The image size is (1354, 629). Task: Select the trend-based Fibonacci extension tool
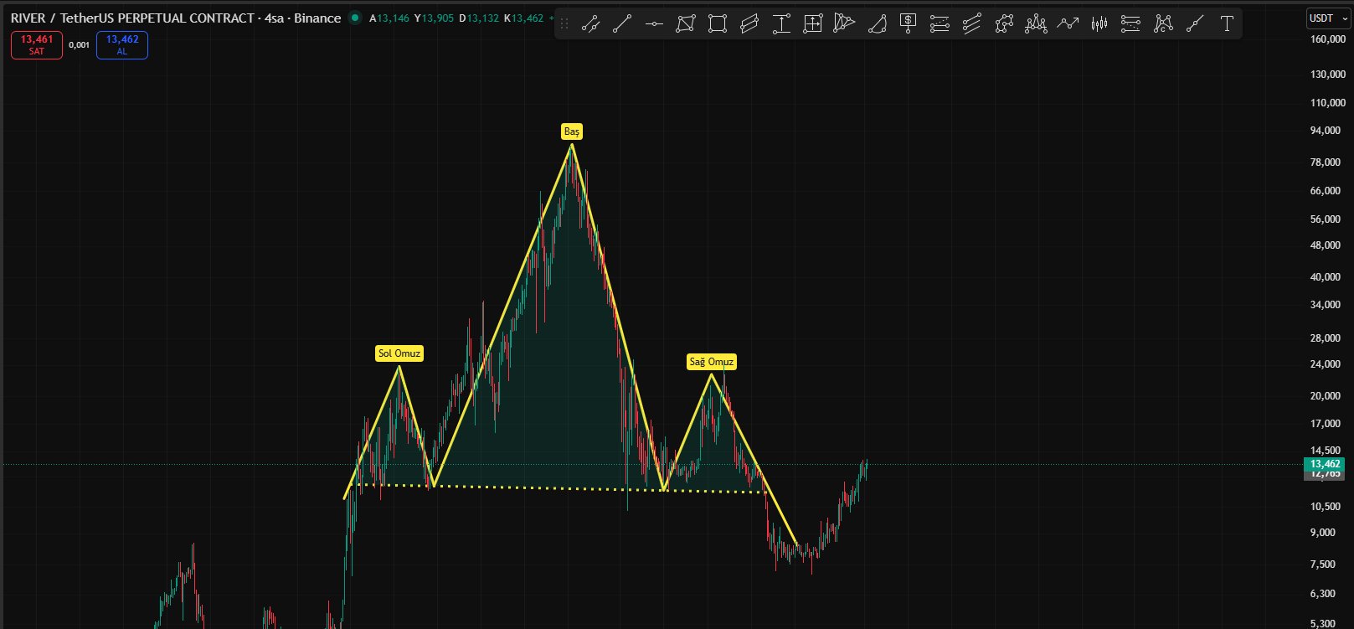coord(1131,24)
